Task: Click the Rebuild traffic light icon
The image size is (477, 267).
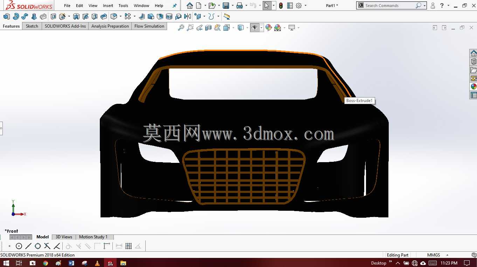Action: (x=281, y=6)
